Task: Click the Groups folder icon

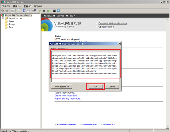Action: [x=6, y=24]
